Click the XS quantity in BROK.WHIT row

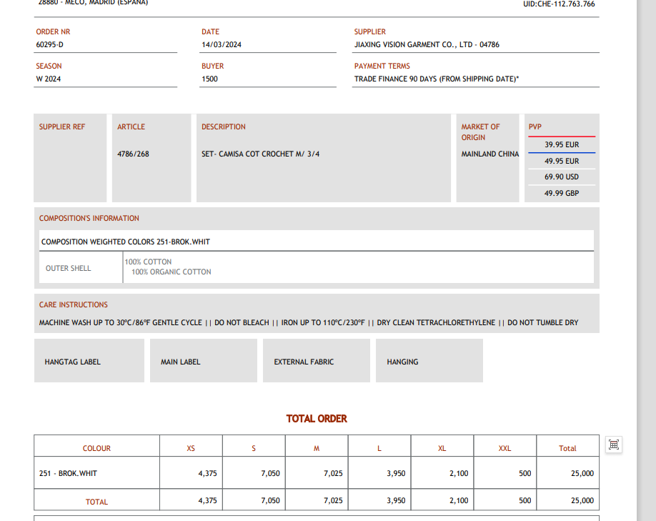207,473
